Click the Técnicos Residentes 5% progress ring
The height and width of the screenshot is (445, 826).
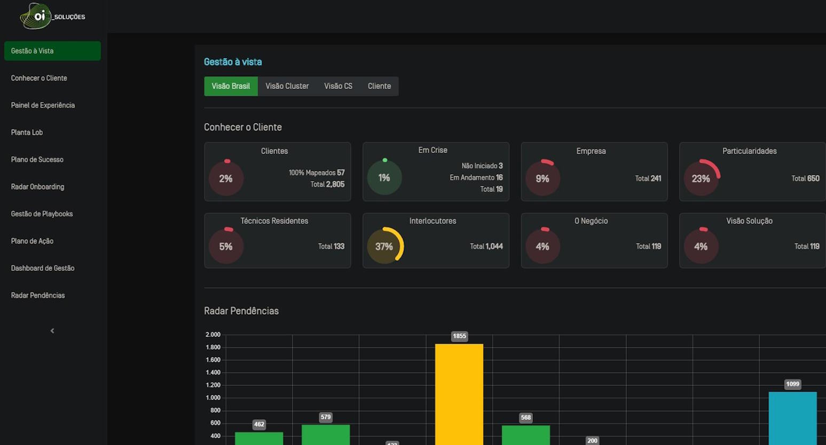click(226, 247)
